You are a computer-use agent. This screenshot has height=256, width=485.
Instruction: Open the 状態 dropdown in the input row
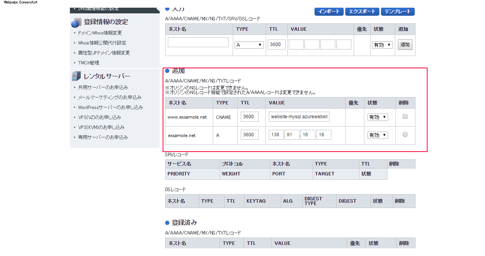(382, 45)
